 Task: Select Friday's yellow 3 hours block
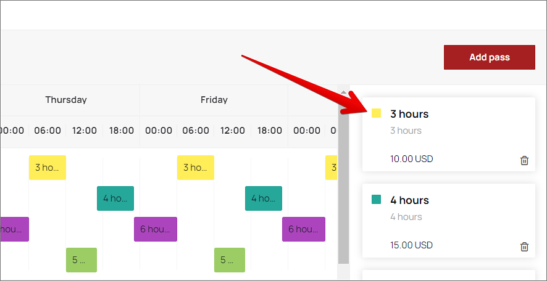[x=196, y=168]
